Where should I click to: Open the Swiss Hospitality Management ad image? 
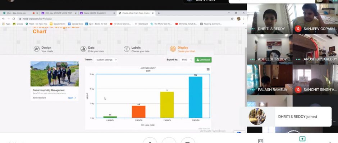55,74
